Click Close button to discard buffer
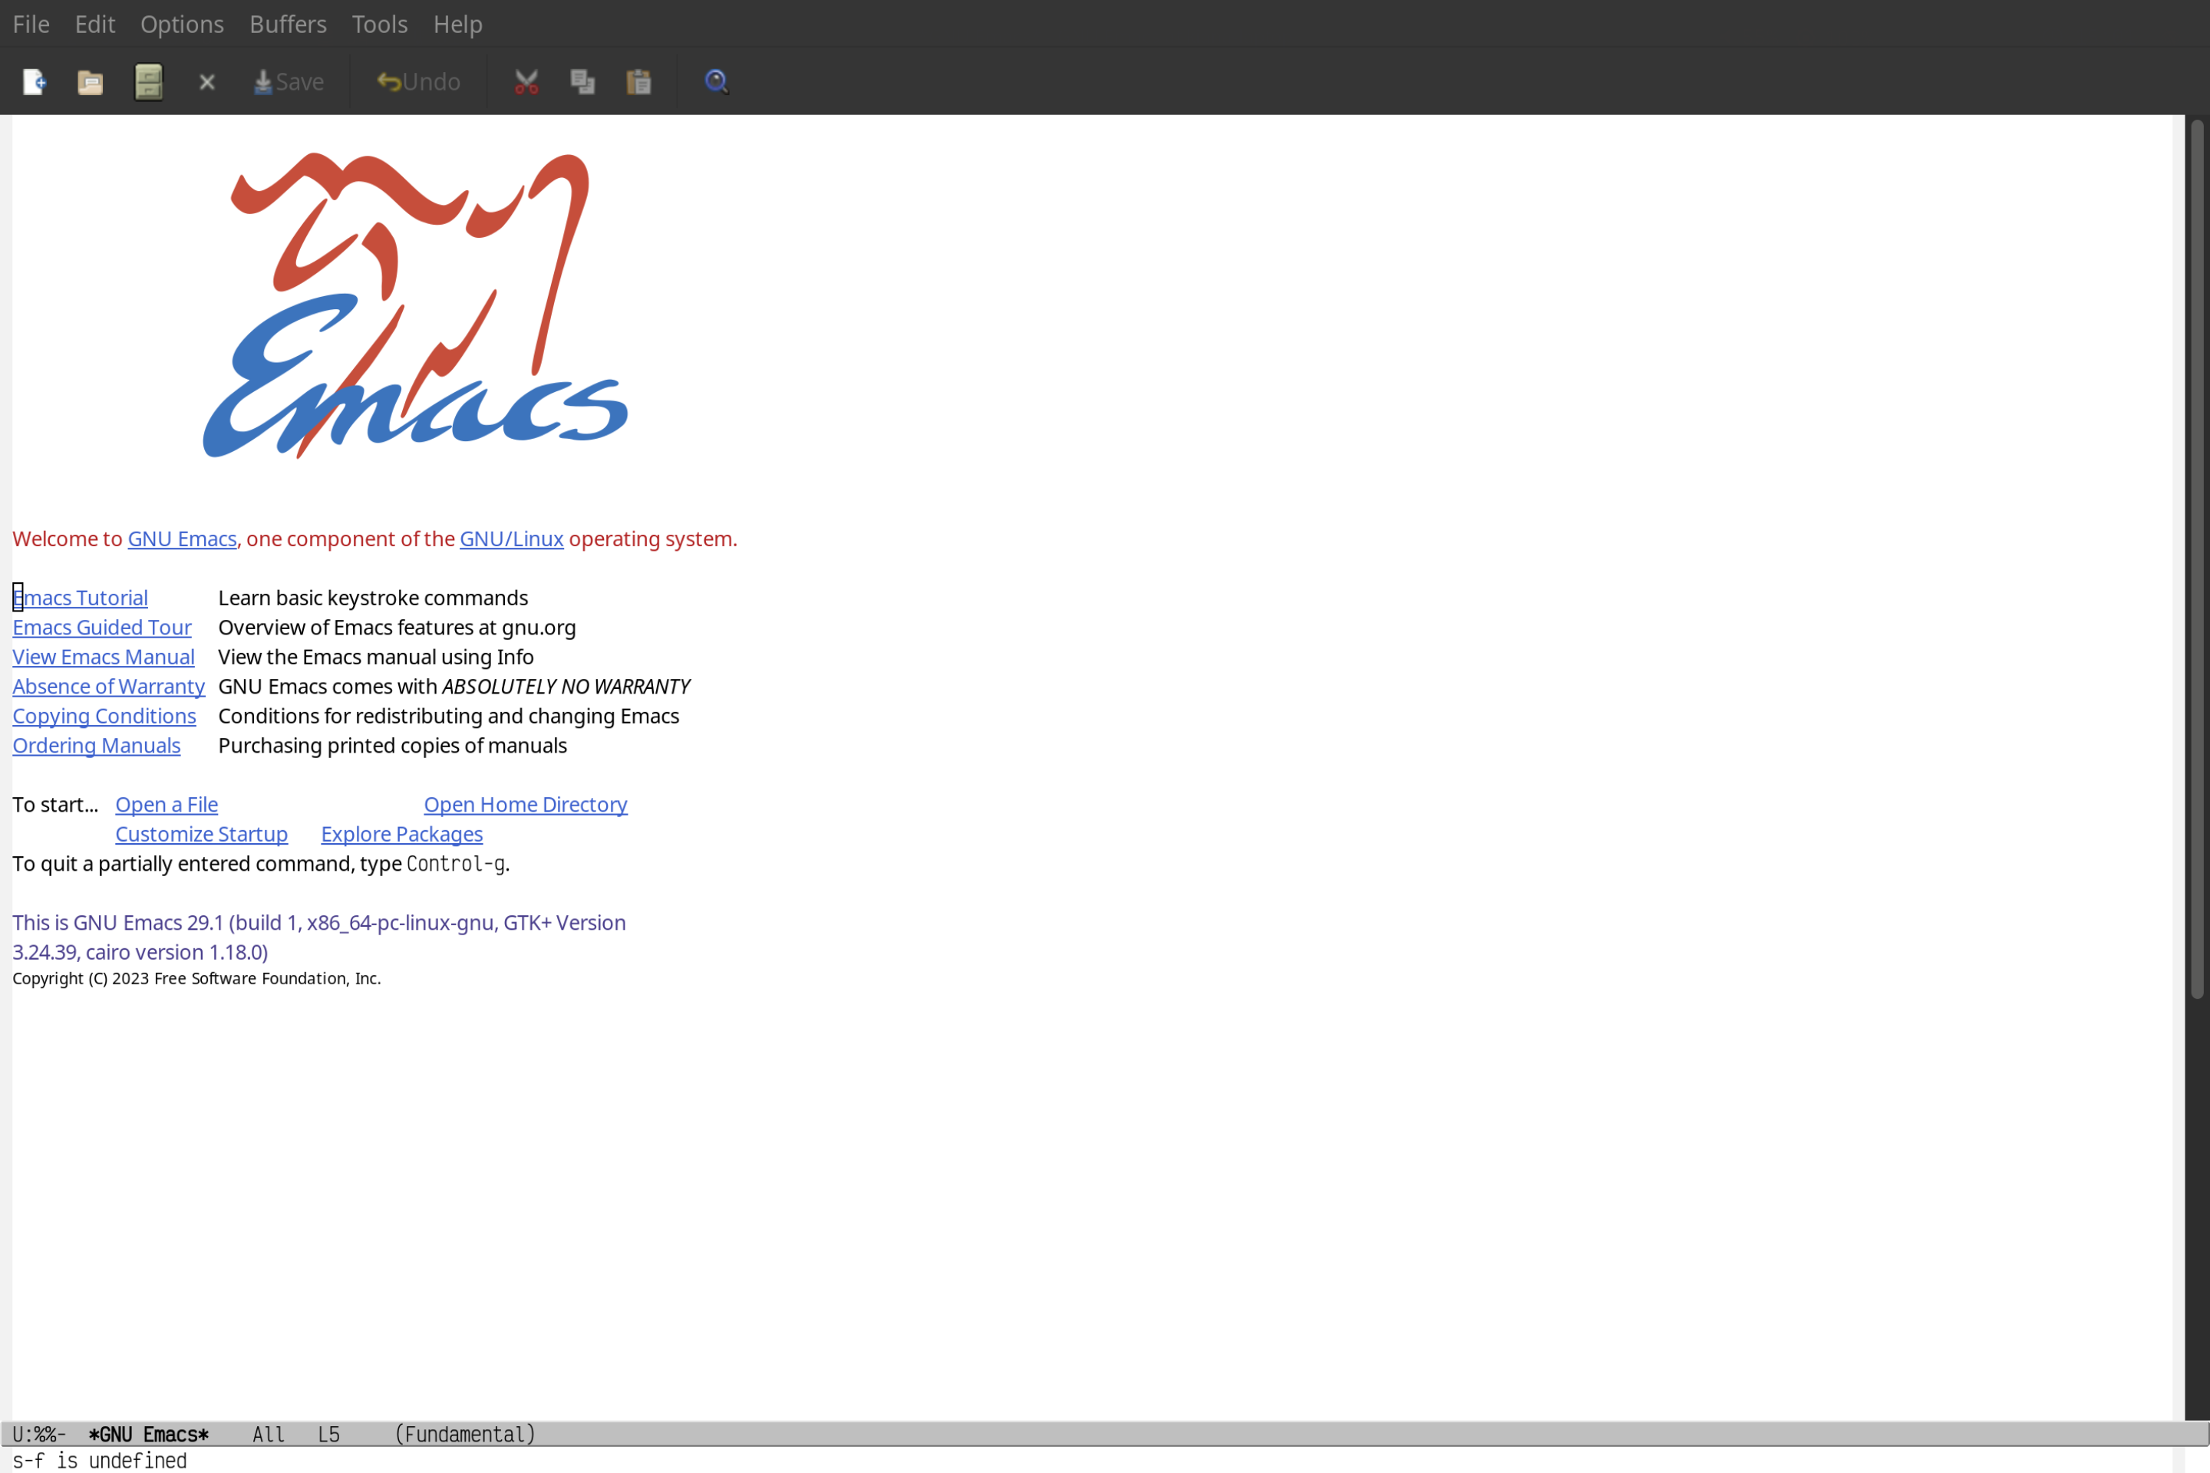Image resolution: width=2210 pixels, height=1473 pixels. click(x=206, y=81)
